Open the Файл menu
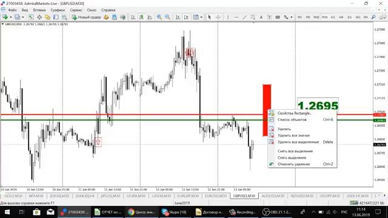The height and width of the screenshot is (218, 388). tap(12, 10)
